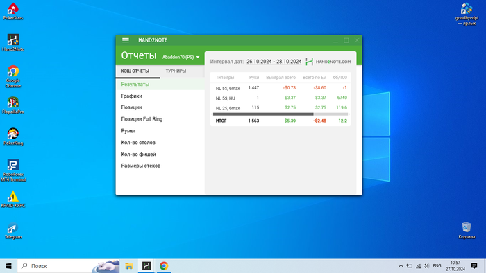The width and height of the screenshot is (486, 273).
Task: Open the Recycle Bin icon
Action: 467,230
